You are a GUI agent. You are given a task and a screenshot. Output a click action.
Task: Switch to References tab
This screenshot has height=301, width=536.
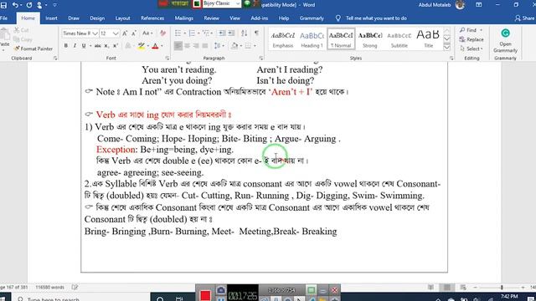point(152,18)
